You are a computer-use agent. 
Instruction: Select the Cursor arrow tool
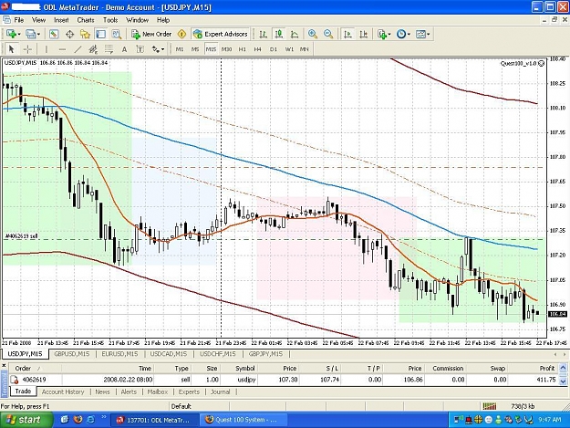click(11, 49)
